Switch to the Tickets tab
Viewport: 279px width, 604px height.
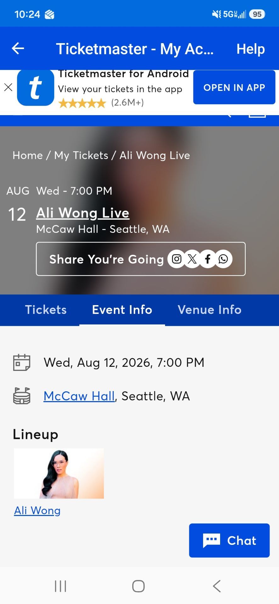pyautogui.click(x=46, y=310)
